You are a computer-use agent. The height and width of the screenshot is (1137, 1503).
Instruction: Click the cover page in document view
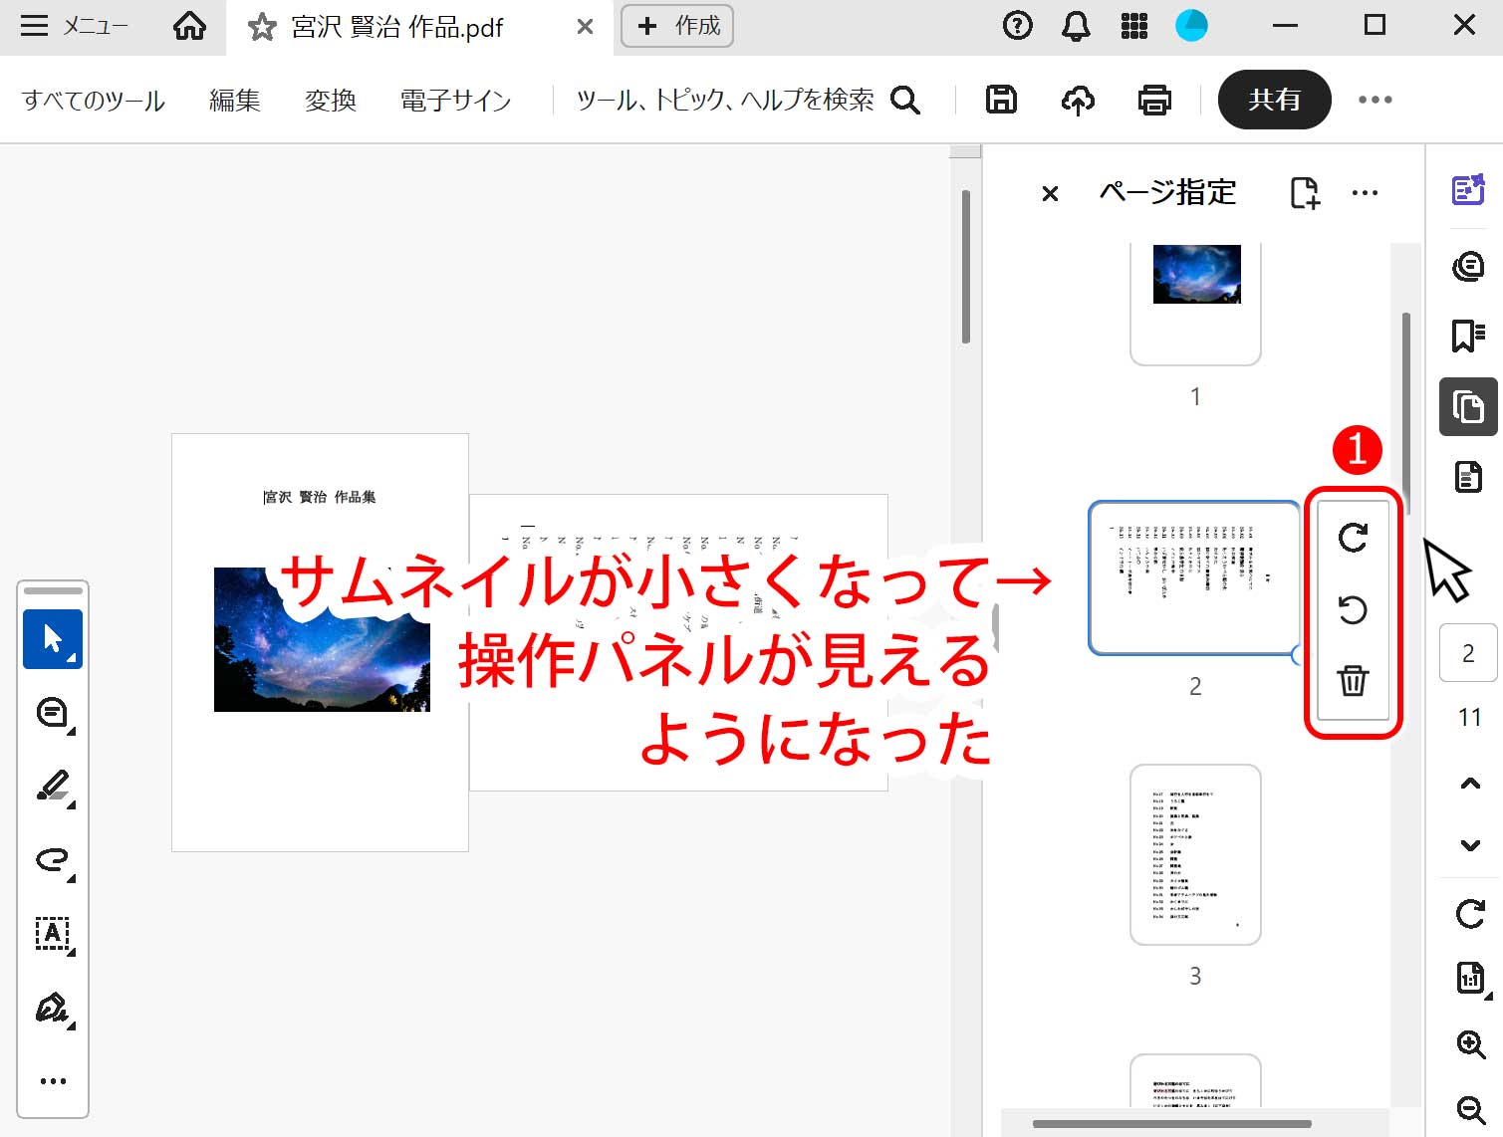[320, 642]
